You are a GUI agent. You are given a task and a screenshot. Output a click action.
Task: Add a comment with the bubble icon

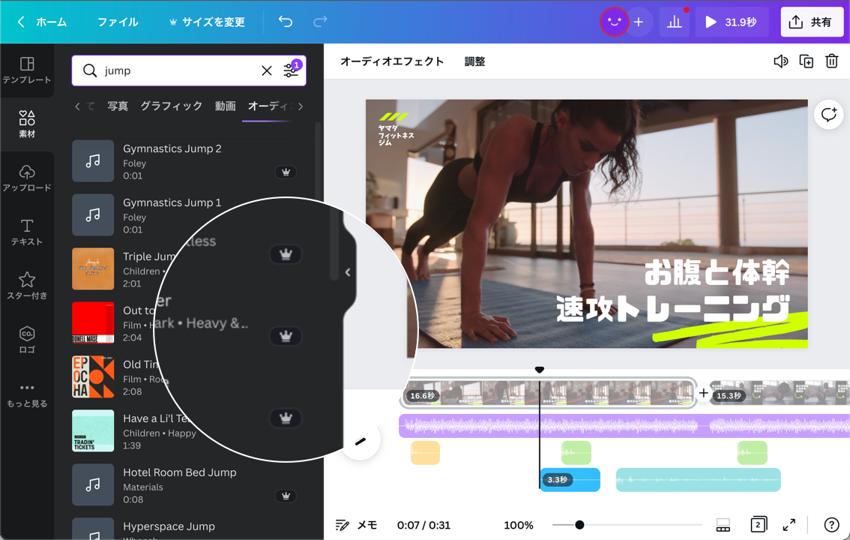pos(828,115)
